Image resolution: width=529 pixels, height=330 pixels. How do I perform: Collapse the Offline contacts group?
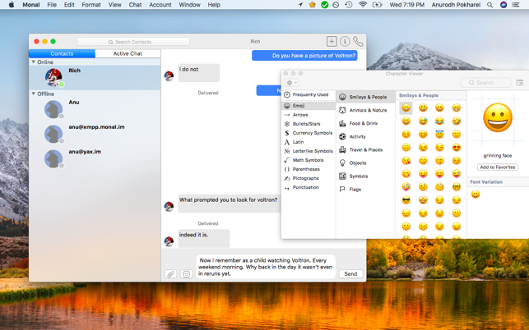coord(34,94)
